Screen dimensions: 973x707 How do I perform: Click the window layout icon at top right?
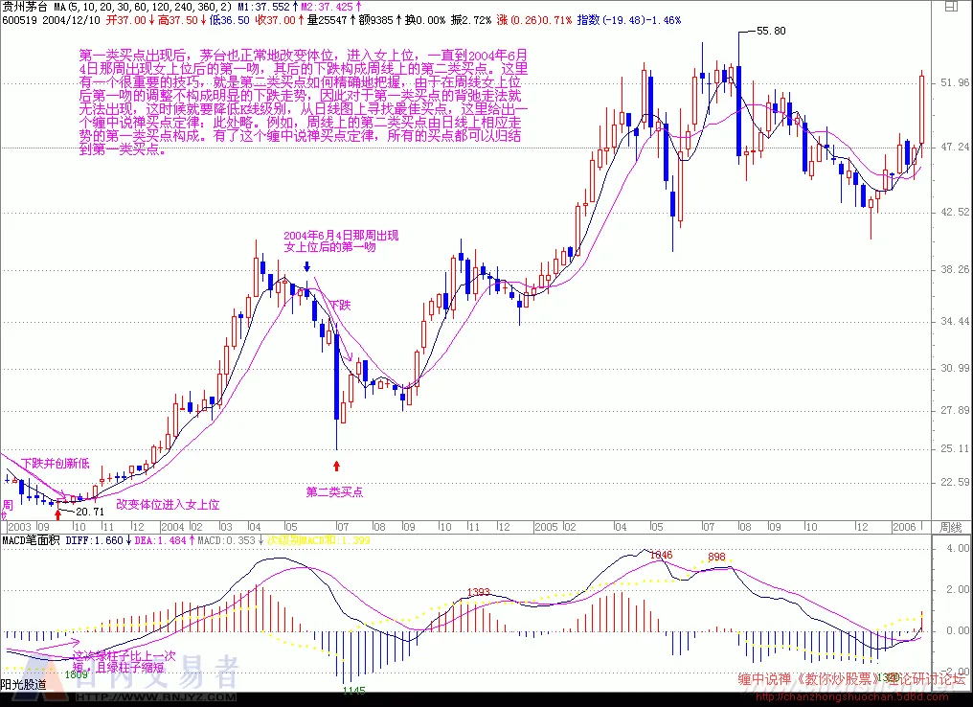pyautogui.click(x=951, y=7)
